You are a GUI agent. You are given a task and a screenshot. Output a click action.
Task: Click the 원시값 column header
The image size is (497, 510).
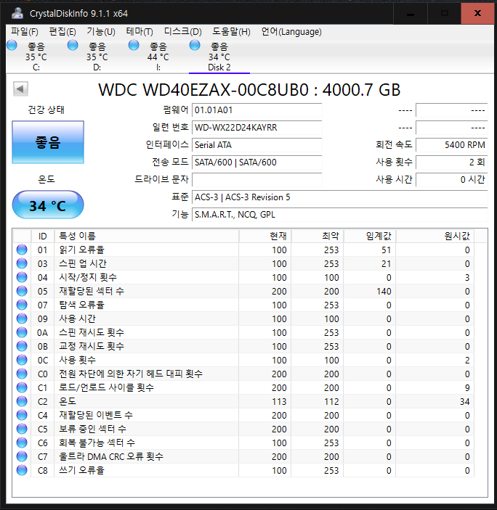[x=435, y=236]
